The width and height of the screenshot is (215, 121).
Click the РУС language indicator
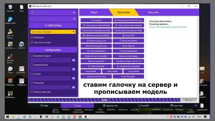(193, 117)
